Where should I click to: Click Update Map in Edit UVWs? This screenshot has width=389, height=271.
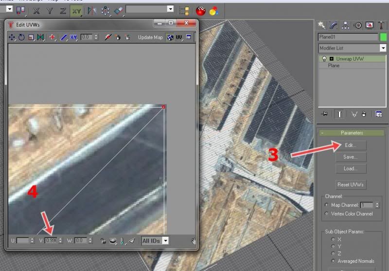point(150,37)
